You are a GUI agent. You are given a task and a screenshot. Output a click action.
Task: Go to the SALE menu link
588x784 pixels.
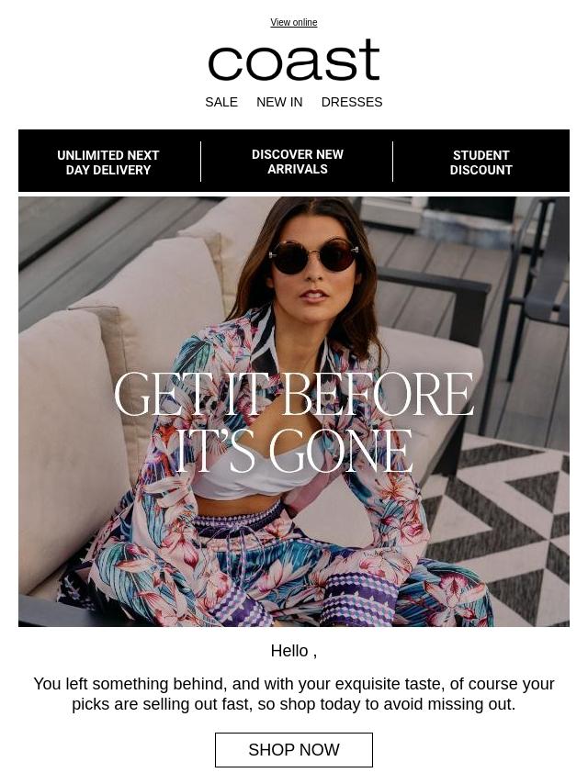pyautogui.click(x=221, y=102)
